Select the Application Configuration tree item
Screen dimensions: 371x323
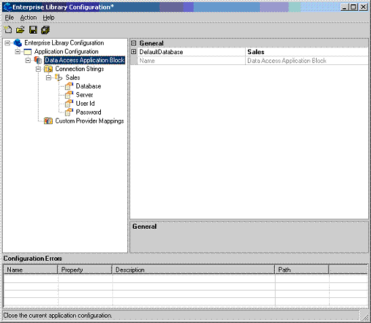pyautogui.click(x=66, y=51)
